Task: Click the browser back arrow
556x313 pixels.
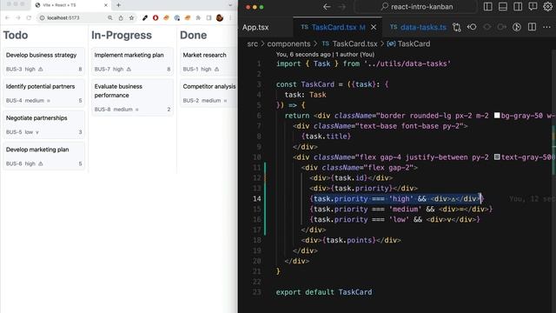Action: 8,17
